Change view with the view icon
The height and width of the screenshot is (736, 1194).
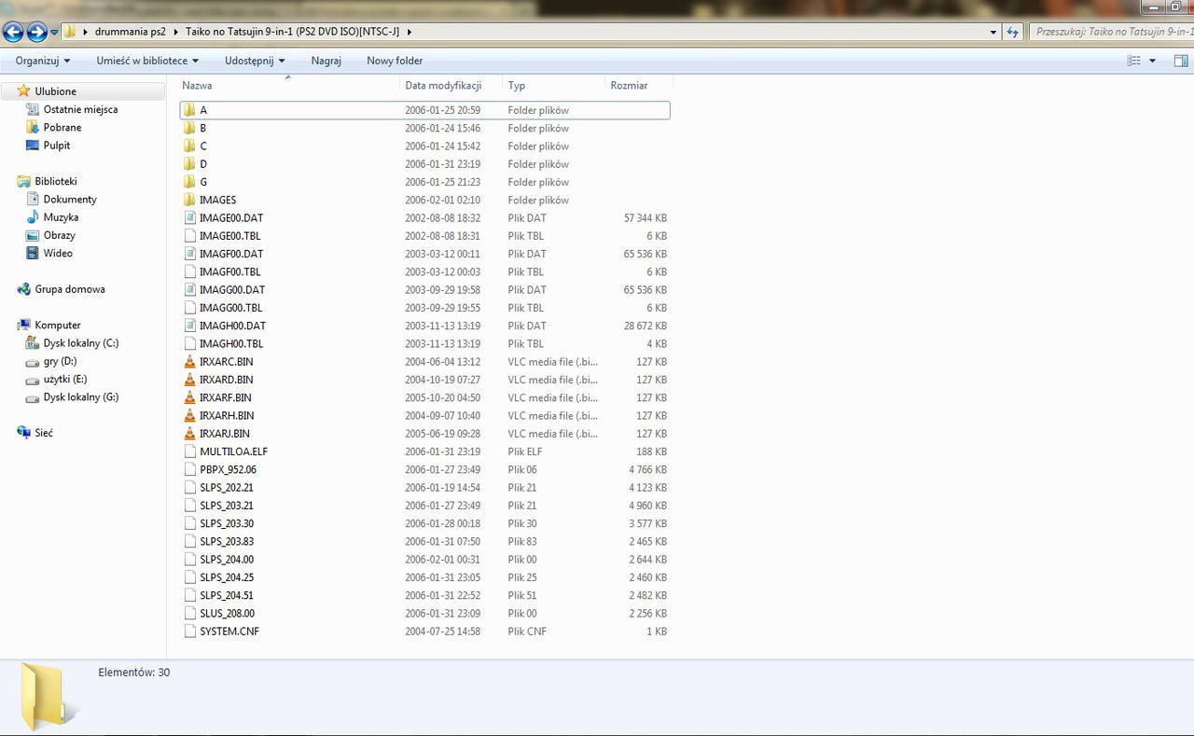pyautogui.click(x=1134, y=61)
